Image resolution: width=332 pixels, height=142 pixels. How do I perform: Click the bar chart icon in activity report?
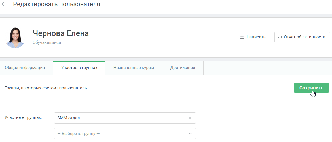point(280,37)
